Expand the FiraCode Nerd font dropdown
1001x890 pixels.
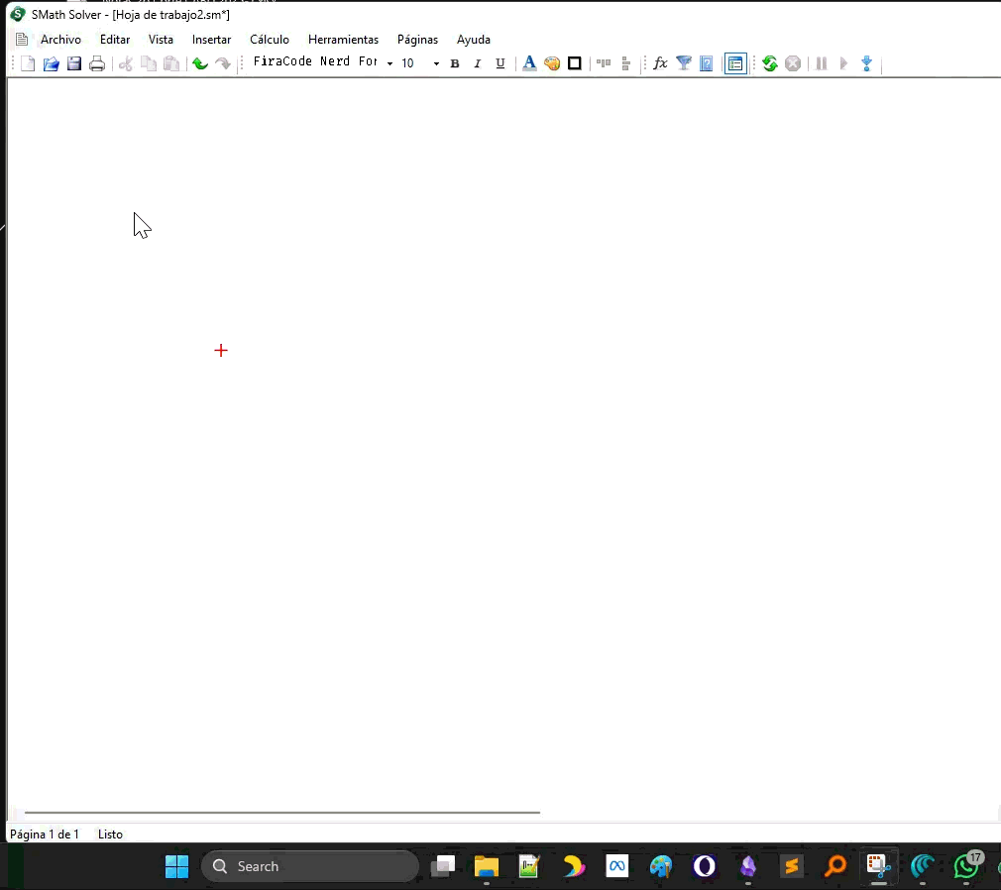click(x=389, y=63)
